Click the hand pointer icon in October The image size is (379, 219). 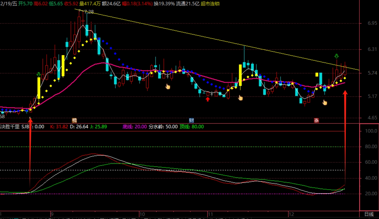point(168,86)
